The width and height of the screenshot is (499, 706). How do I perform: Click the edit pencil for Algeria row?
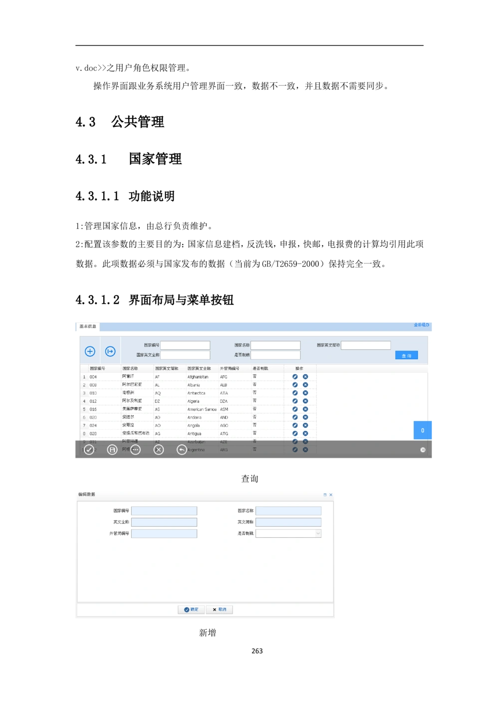click(295, 401)
